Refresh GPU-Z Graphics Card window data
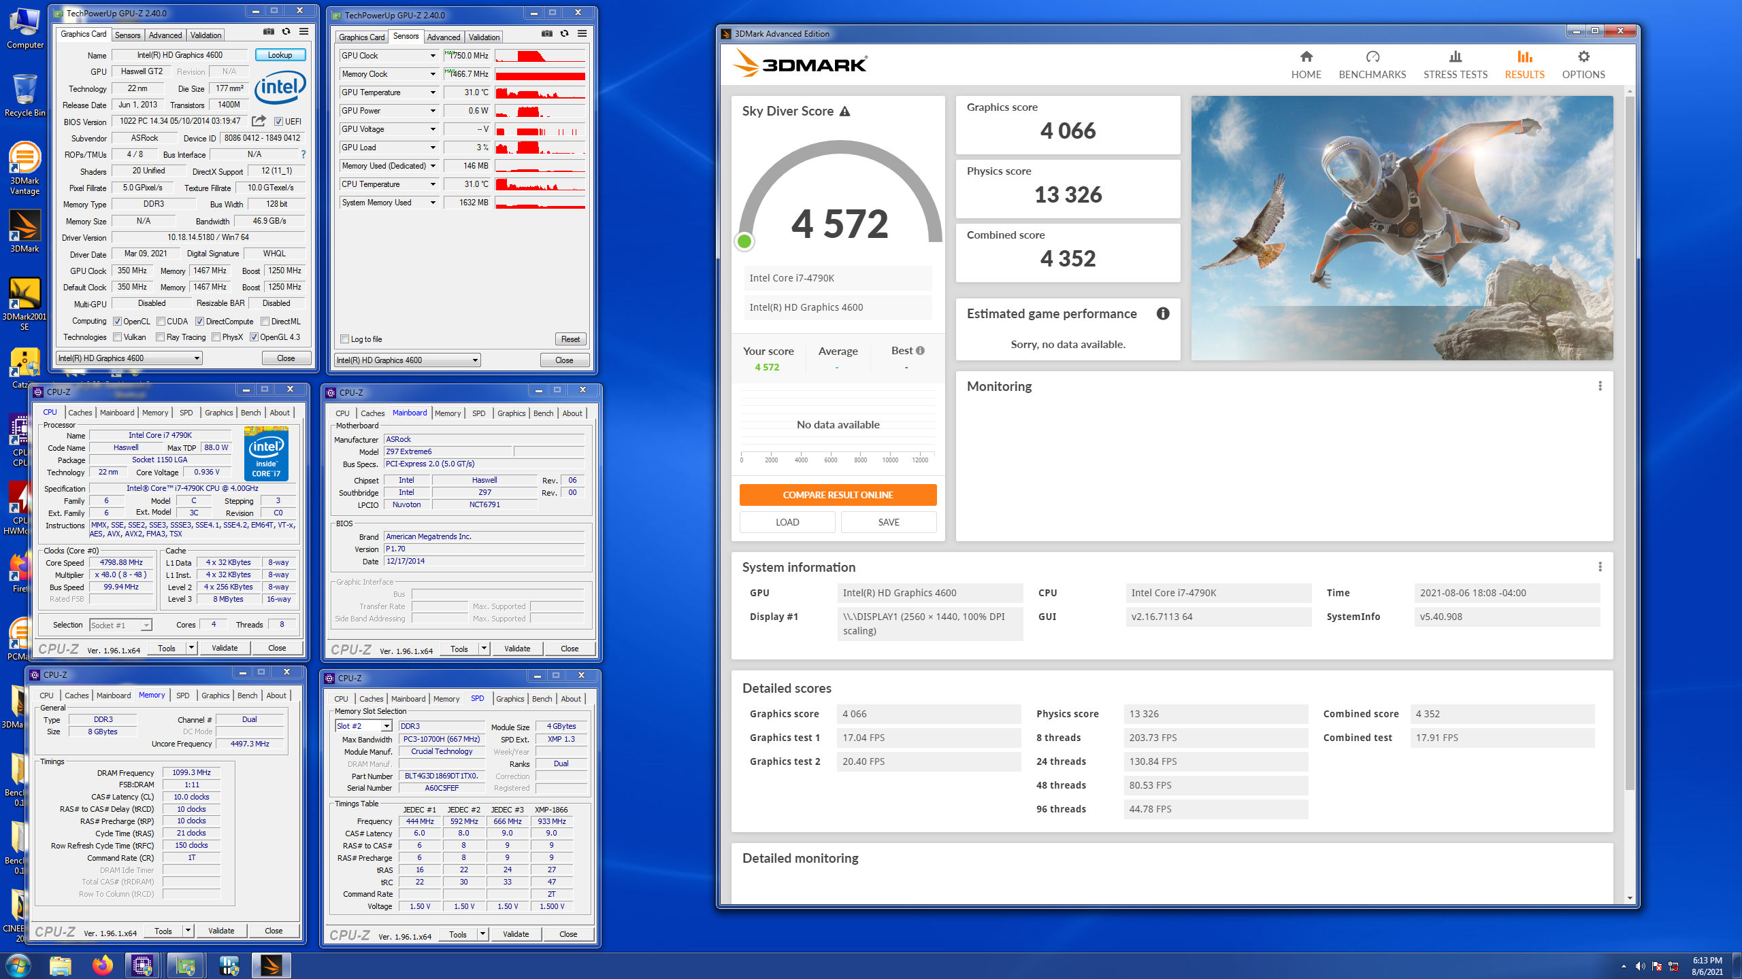Viewport: 1742px width, 979px height. point(286,32)
